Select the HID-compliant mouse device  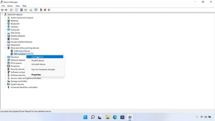click(24, 54)
